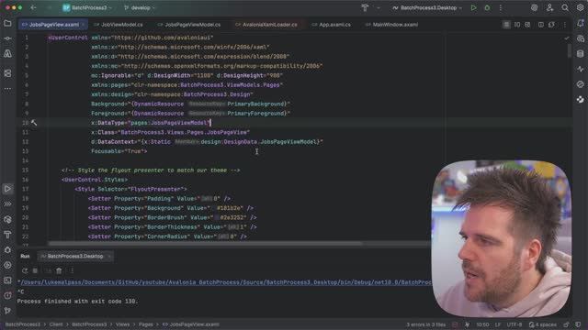
Task: Open LF line separator selector
Action: click(498, 324)
